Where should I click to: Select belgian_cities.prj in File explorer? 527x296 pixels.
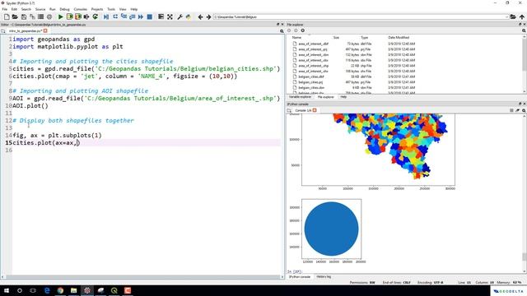310,82
